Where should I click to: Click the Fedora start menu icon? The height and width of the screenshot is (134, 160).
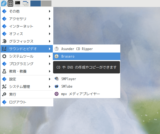pos(4,3)
